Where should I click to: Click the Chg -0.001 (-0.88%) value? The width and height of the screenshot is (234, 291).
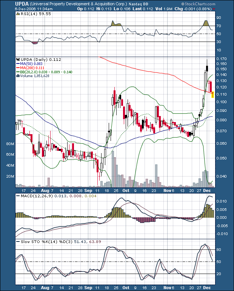193,9
